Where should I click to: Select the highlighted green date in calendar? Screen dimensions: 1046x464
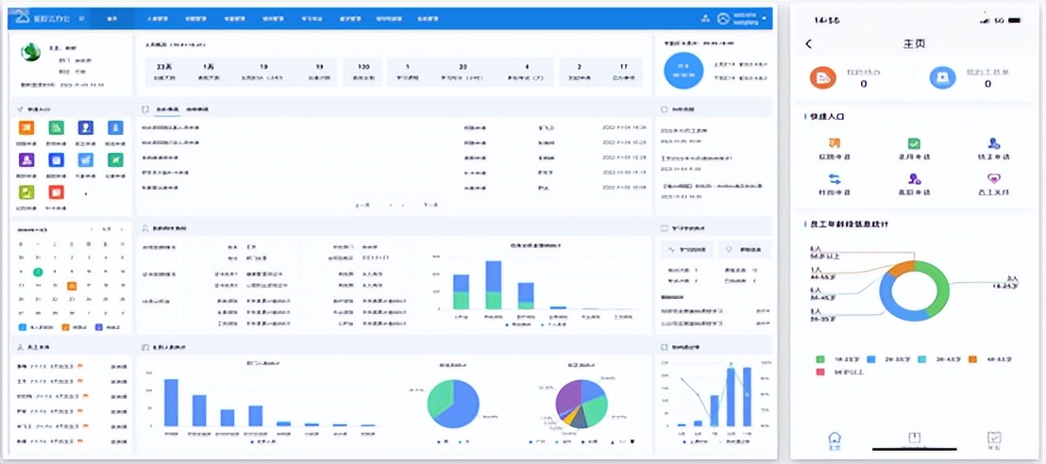[38, 273]
